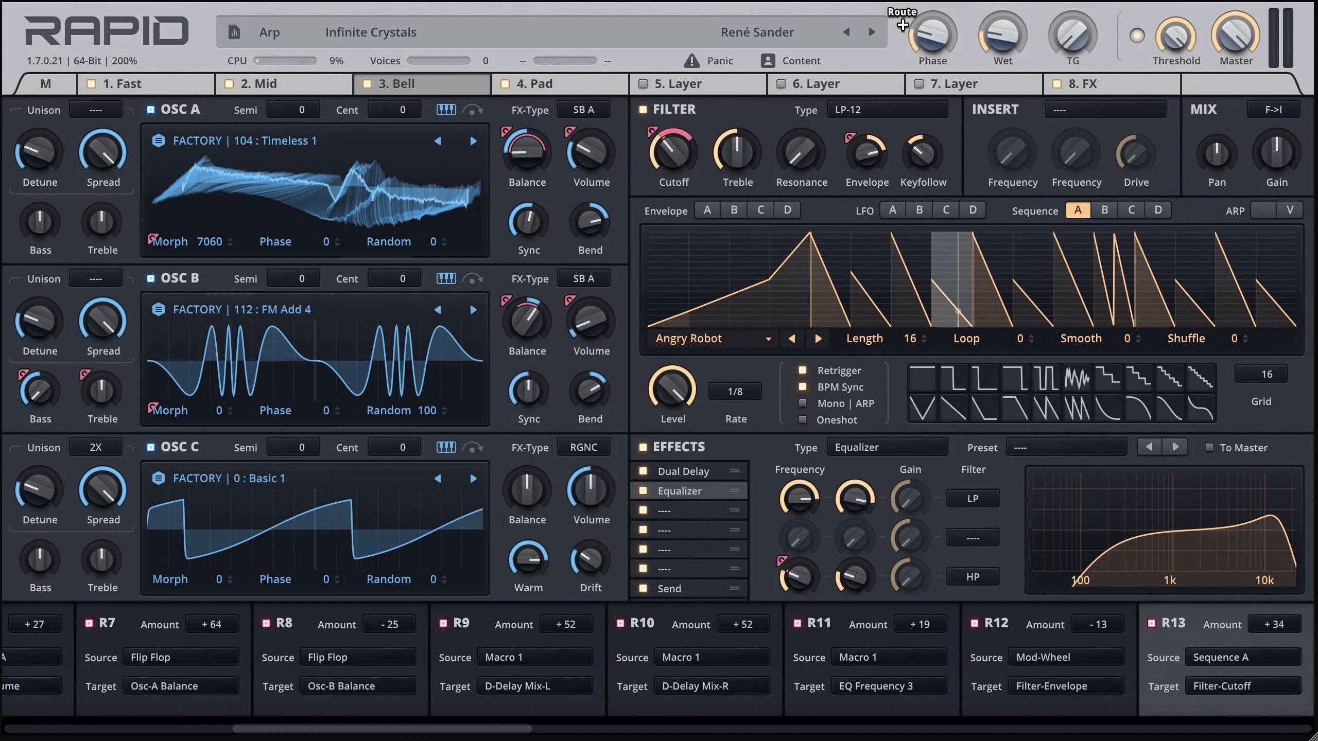Click OSC B keyboard tracking icon
The image size is (1318, 741).
click(446, 278)
